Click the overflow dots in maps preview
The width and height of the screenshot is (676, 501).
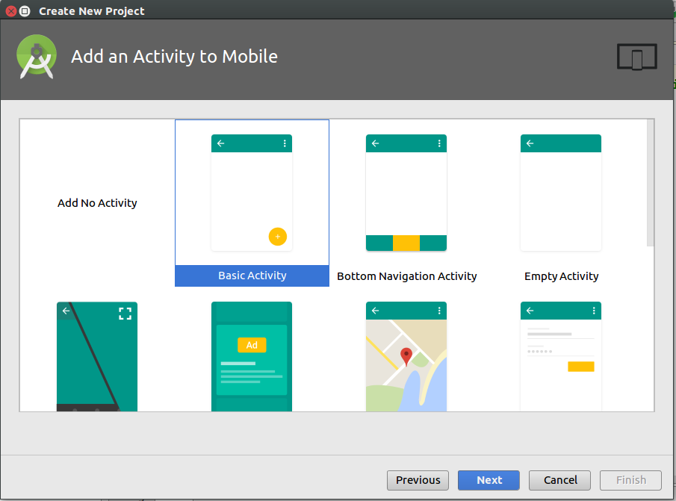click(x=439, y=311)
